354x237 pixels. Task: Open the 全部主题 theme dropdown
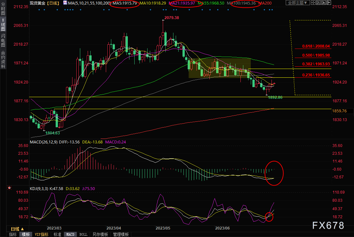[298, 3]
